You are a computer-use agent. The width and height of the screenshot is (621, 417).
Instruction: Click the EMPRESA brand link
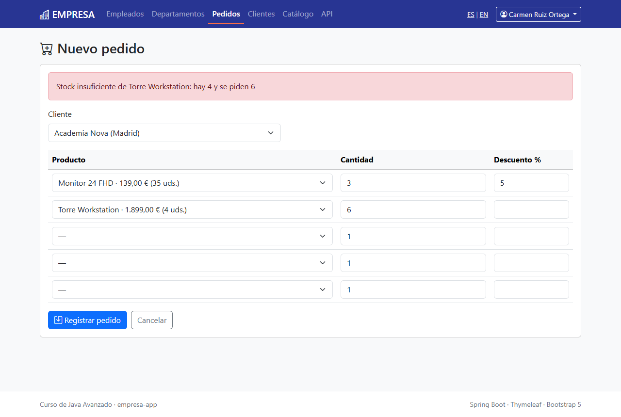(x=67, y=15)
